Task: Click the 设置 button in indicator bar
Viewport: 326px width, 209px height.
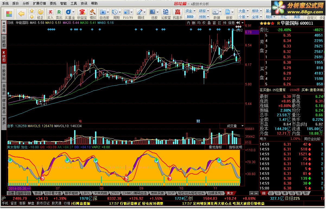Action: point(11,193)
